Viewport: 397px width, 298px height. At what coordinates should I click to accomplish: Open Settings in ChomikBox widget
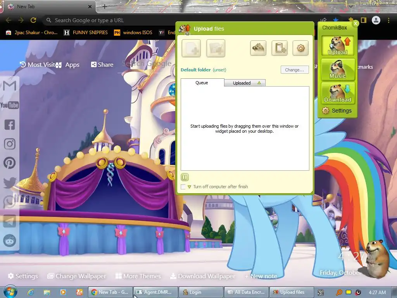click(337, 111)
